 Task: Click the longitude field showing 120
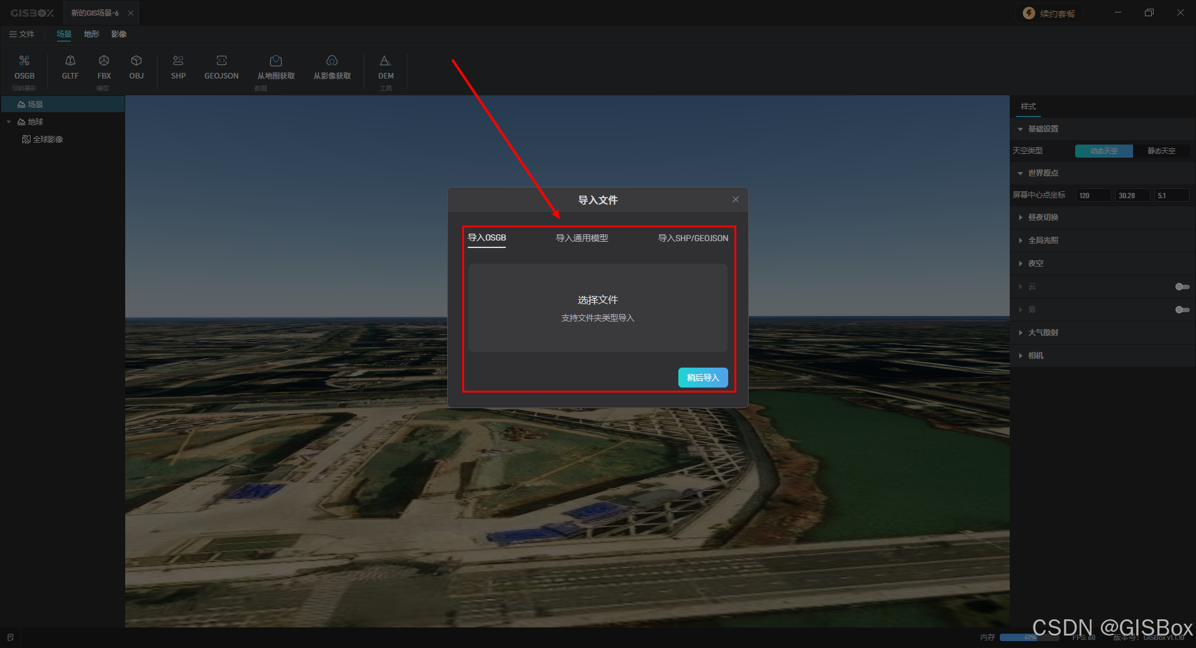1093,196
